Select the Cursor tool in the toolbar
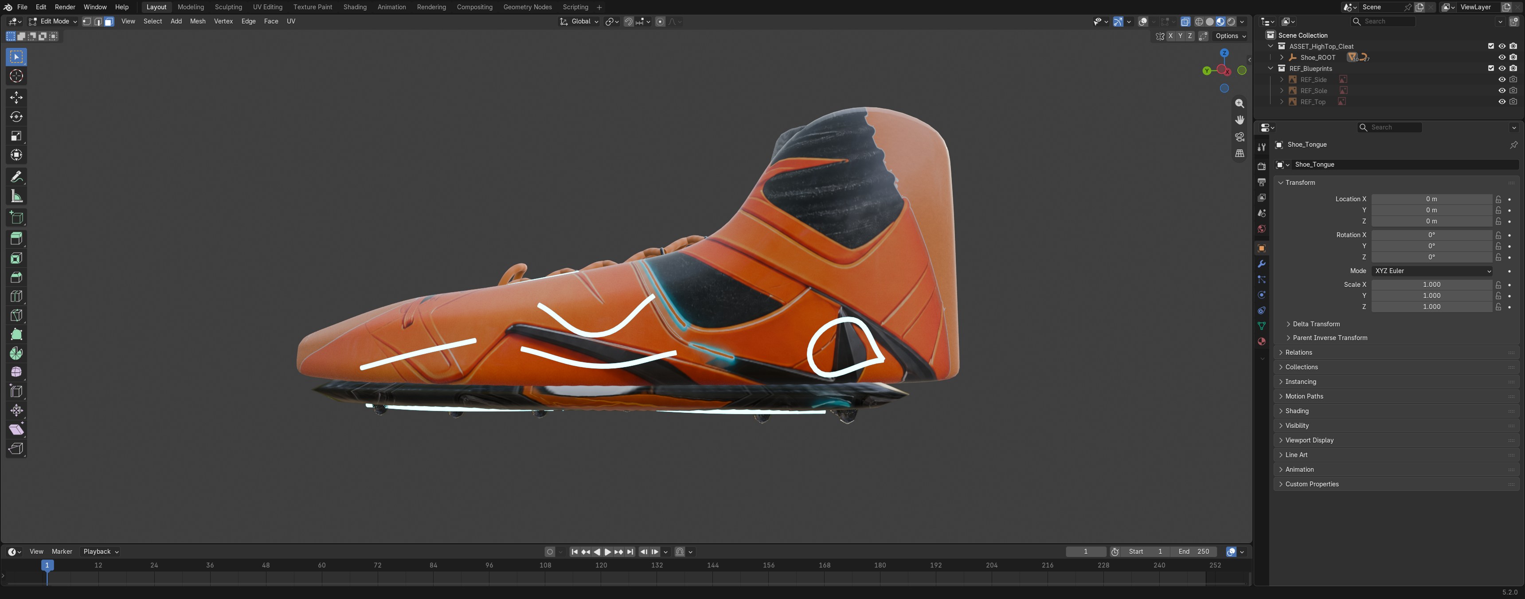Viewport: 1525px width, 599px height. [16, 76]
